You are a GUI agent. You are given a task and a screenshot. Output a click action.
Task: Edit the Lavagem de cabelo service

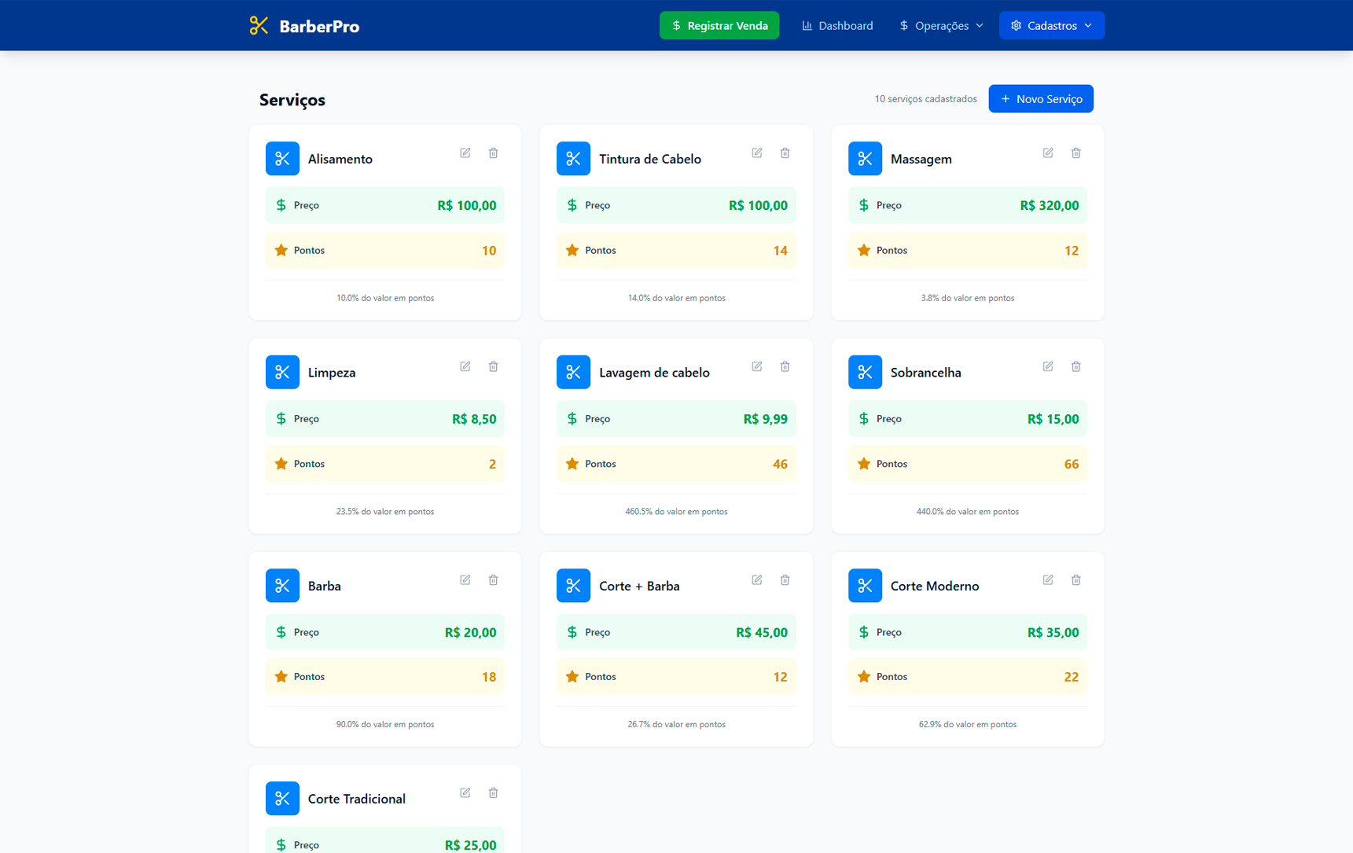point(756,366)
